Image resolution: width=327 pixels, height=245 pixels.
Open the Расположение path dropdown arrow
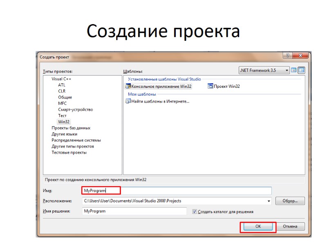tap(269, 201)
